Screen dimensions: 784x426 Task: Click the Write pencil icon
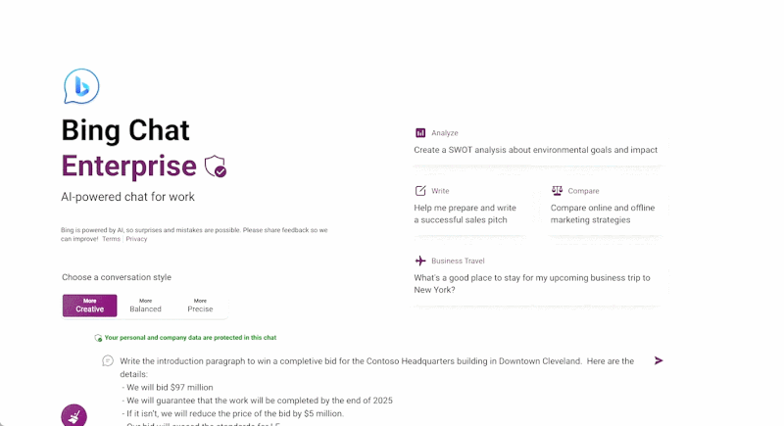[x=420, y=191]
